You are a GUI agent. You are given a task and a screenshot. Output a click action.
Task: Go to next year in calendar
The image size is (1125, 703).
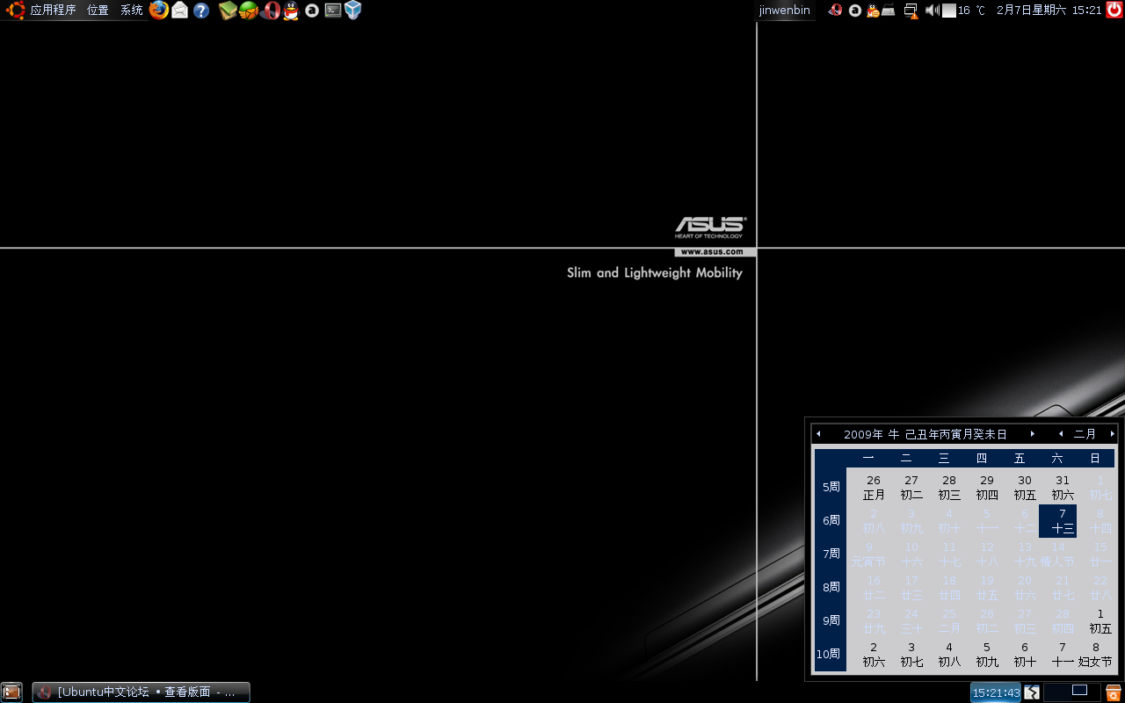click(1033, 434)
